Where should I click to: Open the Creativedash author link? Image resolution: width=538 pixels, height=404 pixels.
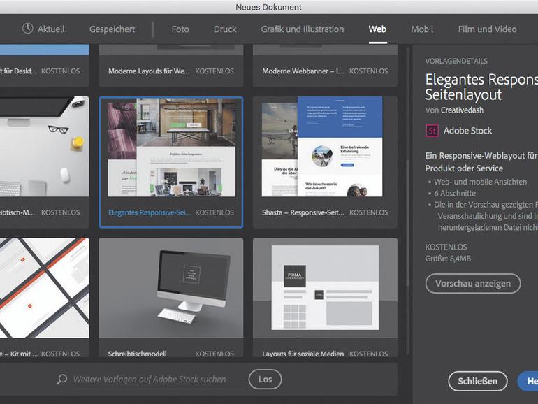point(462,110)
